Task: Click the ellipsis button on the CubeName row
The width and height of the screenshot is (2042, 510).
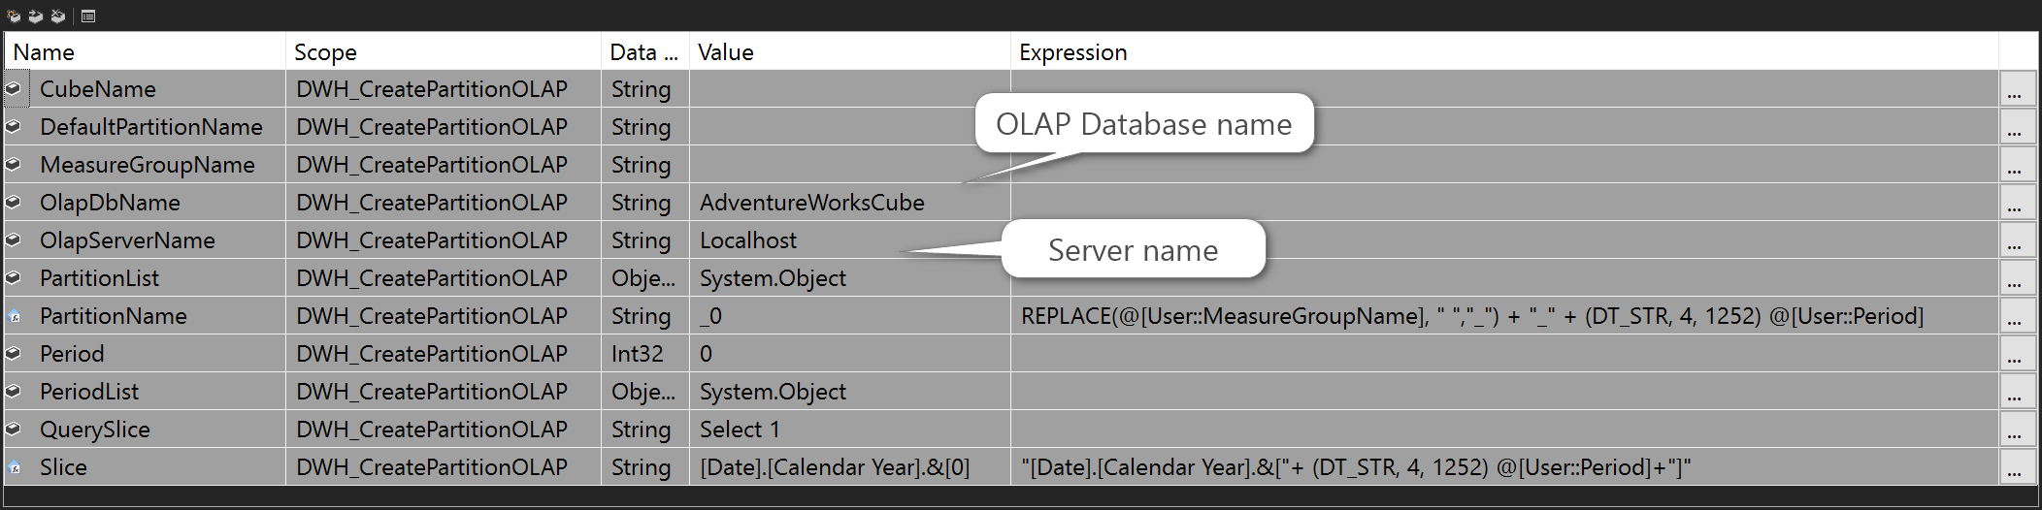Action: pos(2015,89)
